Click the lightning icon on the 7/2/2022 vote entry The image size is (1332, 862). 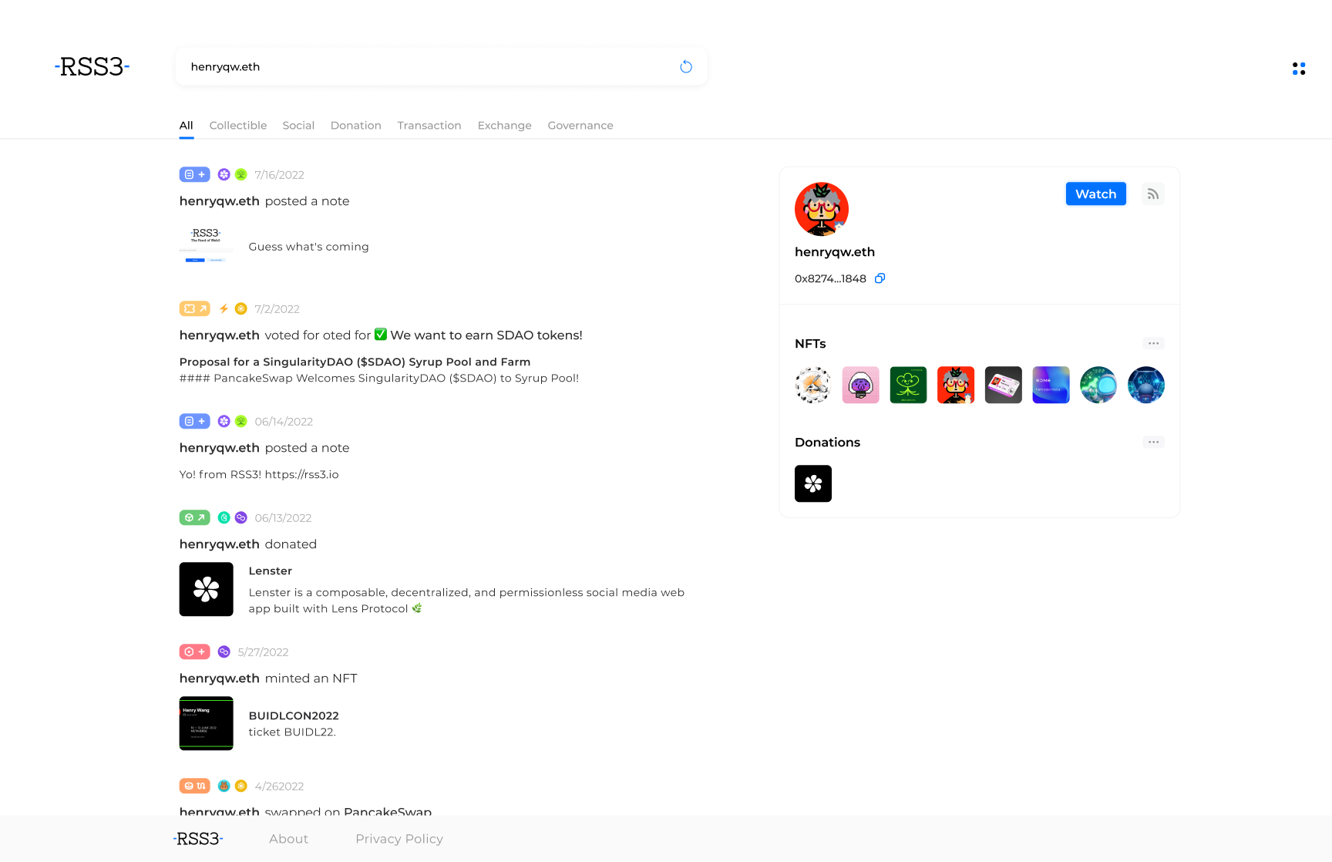223,308
